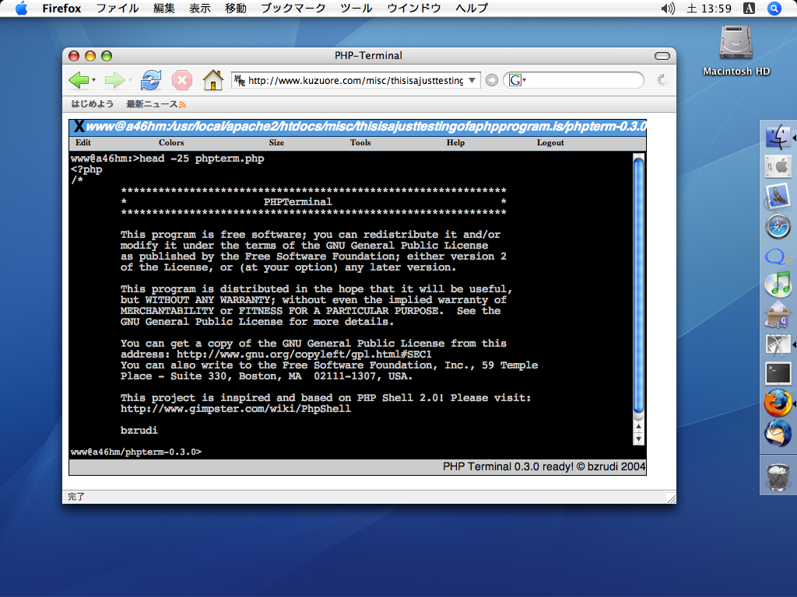Click the site identity icon in URL bar
The image size is (797, 597).
pyautogui.click(x=240, y=80)
